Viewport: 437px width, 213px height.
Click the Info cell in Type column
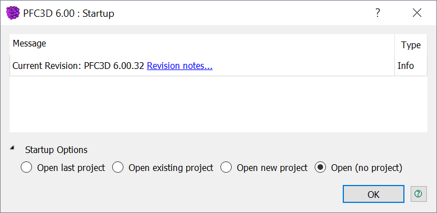[x=406, y=66]
